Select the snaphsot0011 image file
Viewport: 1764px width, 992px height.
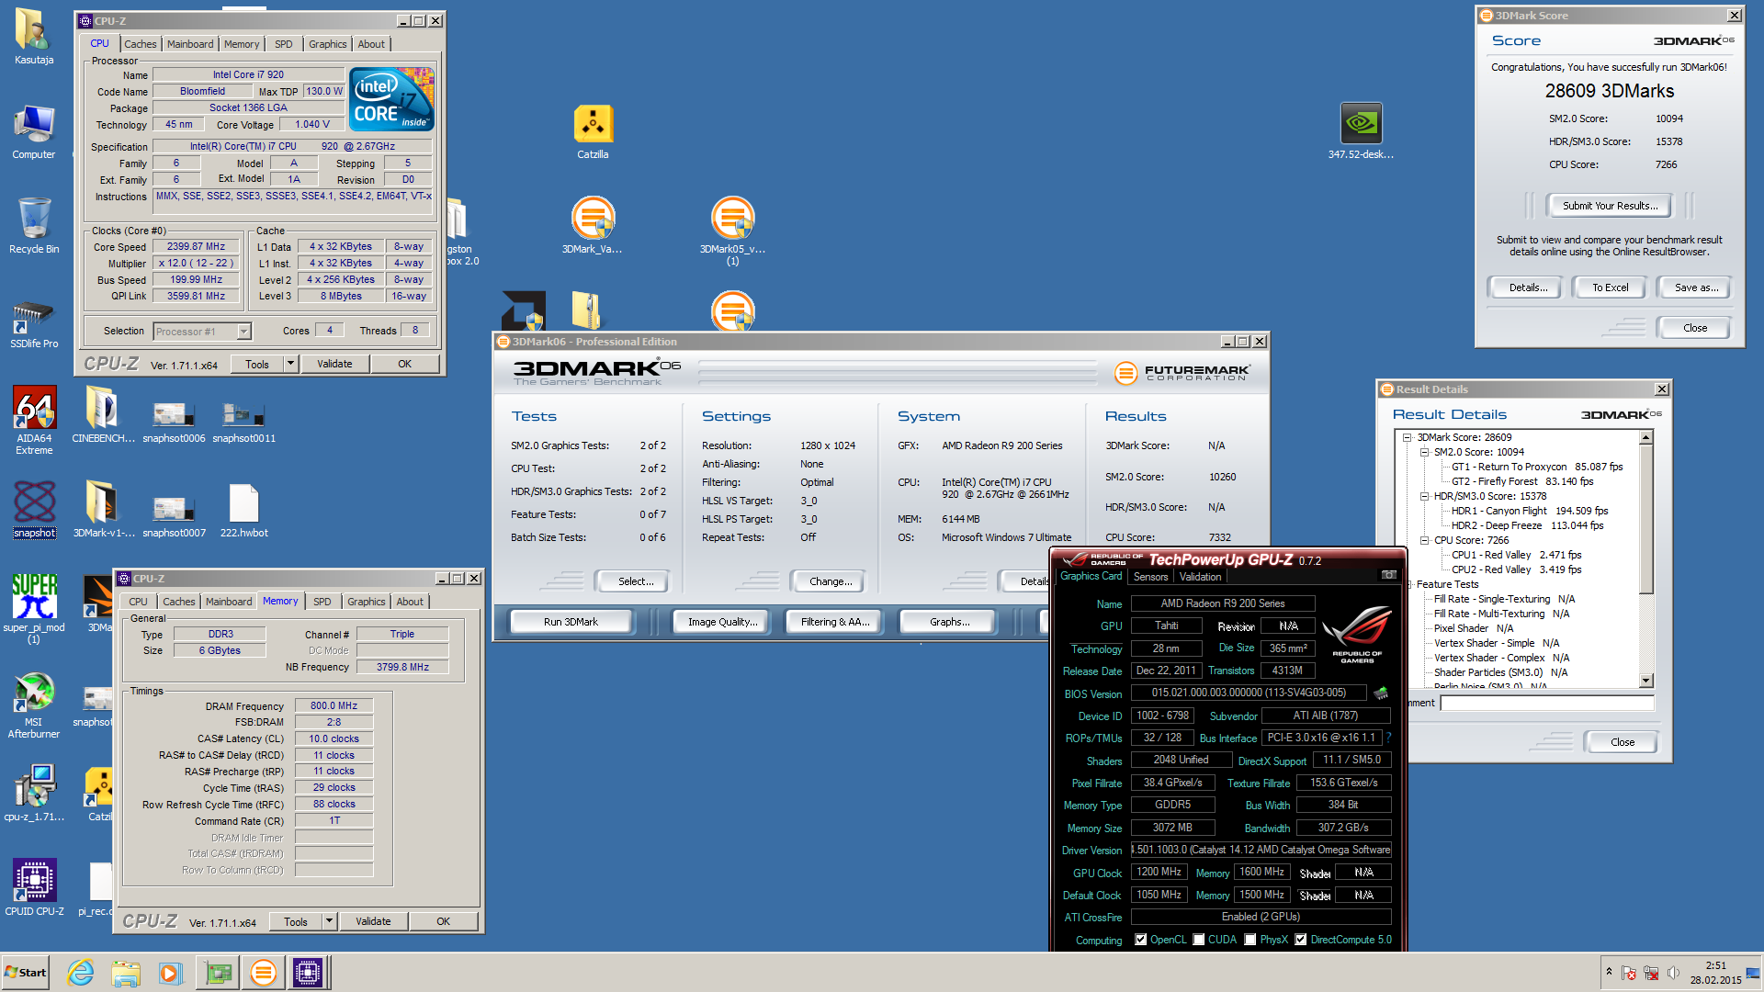coord(244,423)
